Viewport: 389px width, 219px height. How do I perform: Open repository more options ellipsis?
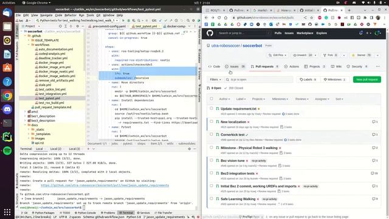pos(377,66)
